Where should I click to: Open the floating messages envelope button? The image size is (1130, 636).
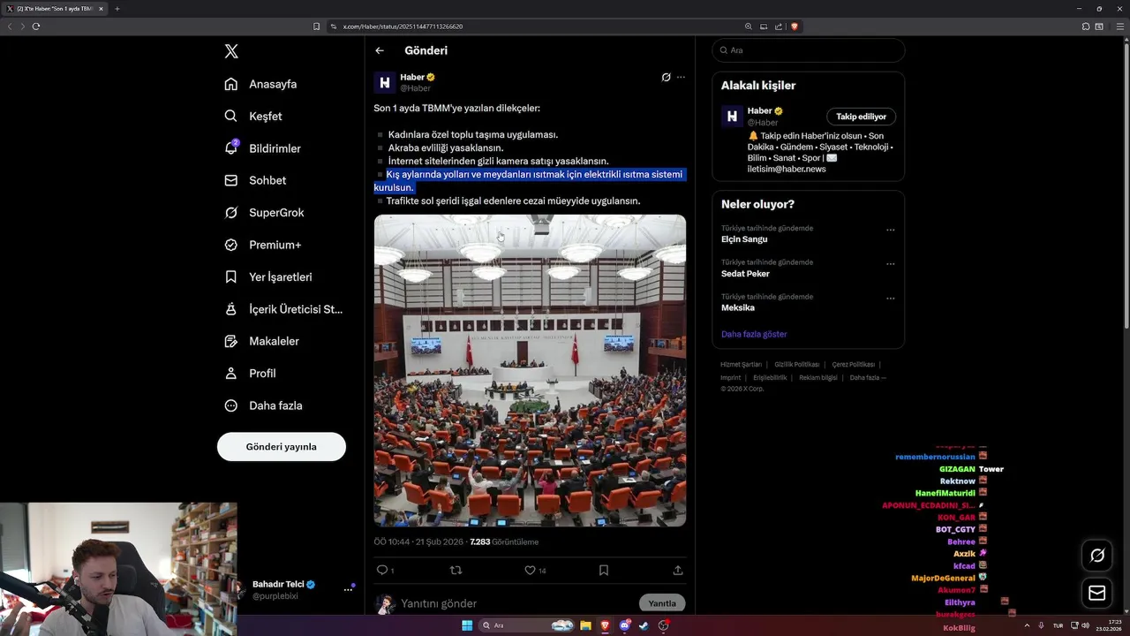(x=1097, y=593)
